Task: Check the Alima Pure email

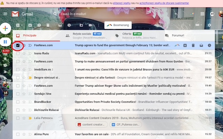Action: (18, 134)
